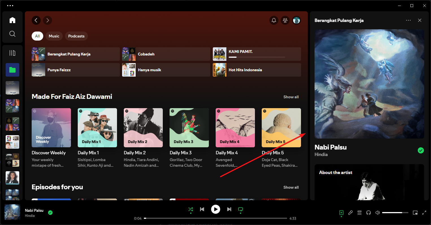Skip to previous track
431x225 pixels.
click(x=202, y=209)
